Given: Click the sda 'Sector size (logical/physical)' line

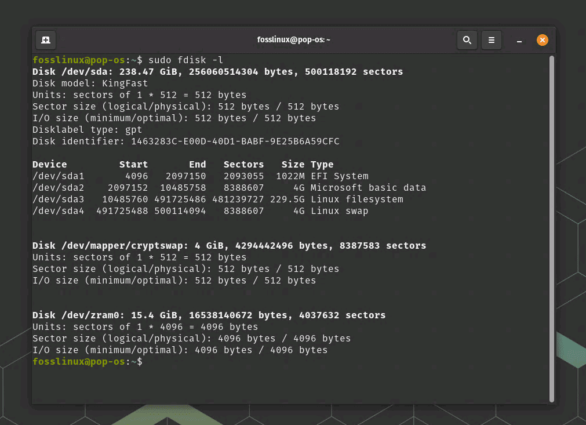Looking at the screenshot, I should pyautogui.click(x=185, y=106).
